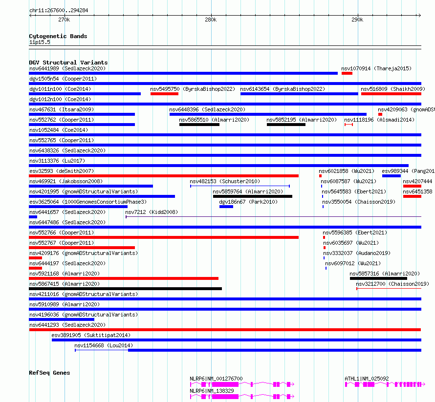Select the nsv552767 (Cooper2011) red bar
435x402 pixels.
(82, 248)
